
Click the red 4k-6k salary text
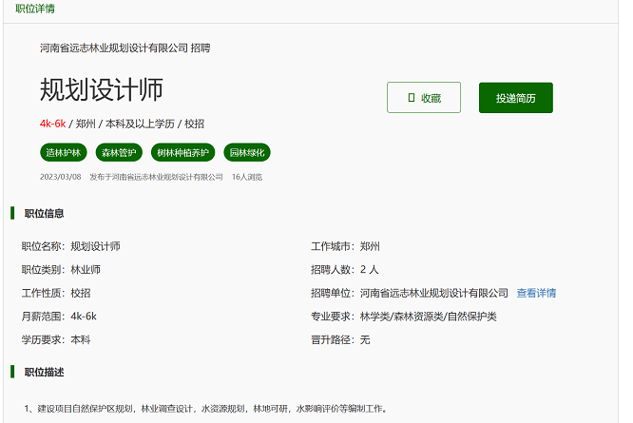[52, 124]
